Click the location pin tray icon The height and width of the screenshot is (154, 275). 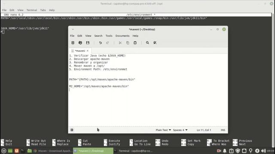tap(251, 151)
